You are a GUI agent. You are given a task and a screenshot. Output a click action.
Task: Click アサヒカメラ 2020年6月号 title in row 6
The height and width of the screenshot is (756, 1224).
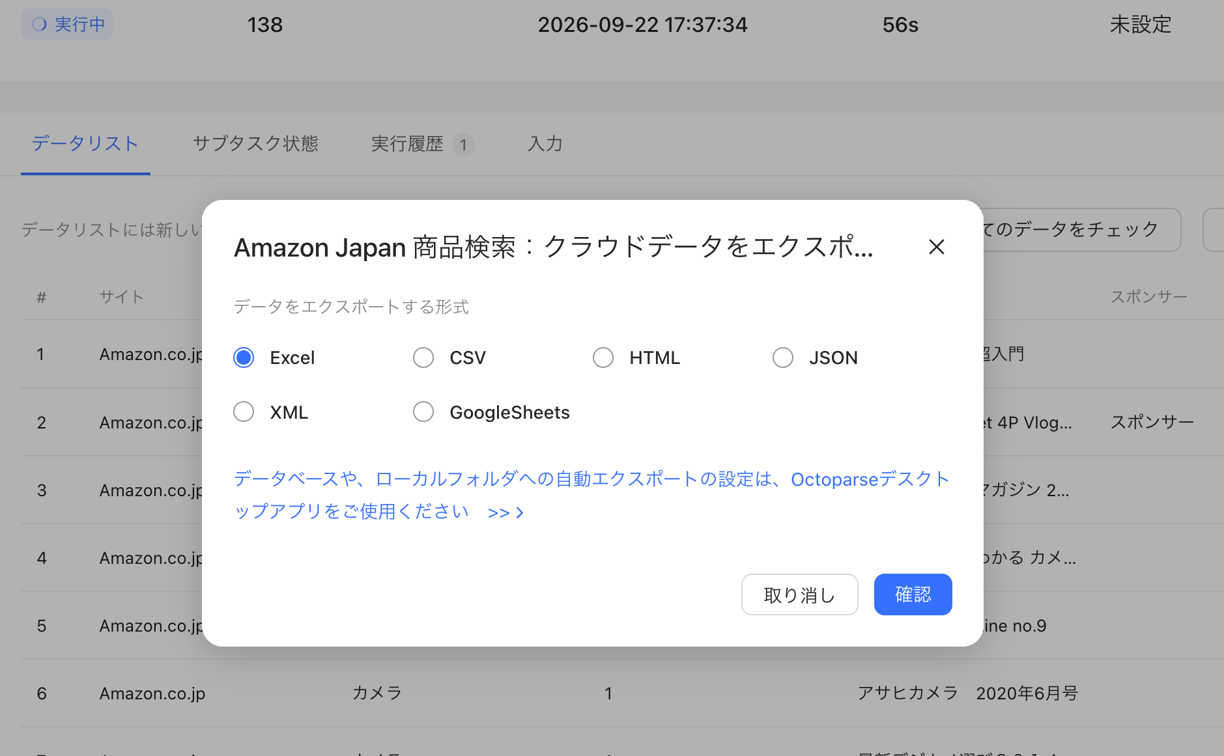point(967,693)
